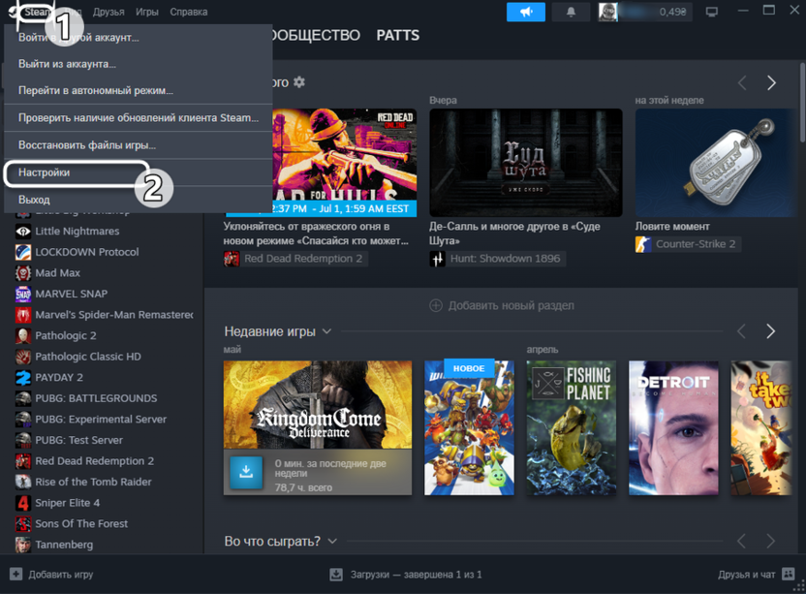Open the Игры menu
Screen dimensions: 806x594
[147, 12]
